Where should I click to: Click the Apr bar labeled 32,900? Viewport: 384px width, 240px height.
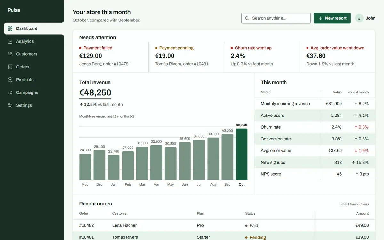coord(156,163)
